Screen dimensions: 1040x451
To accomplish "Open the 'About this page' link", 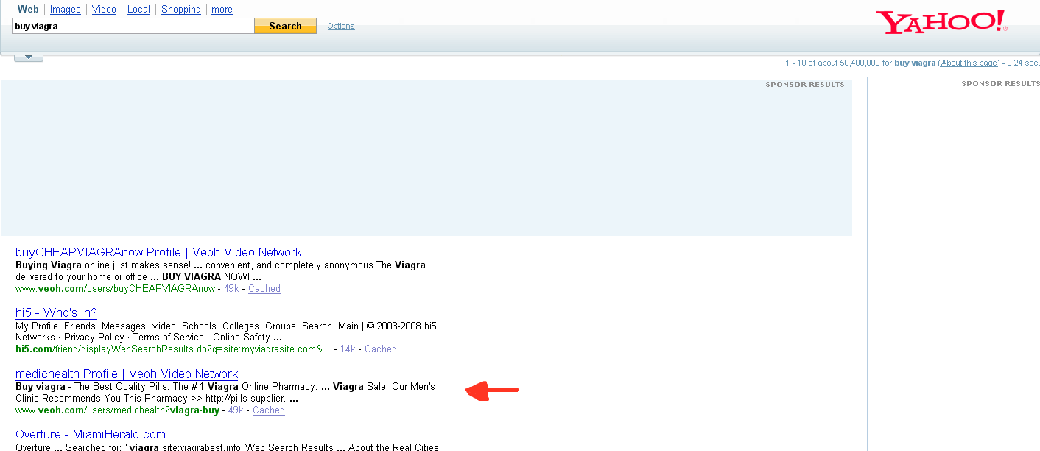I will pyautogui.click(x=969, y=63).
